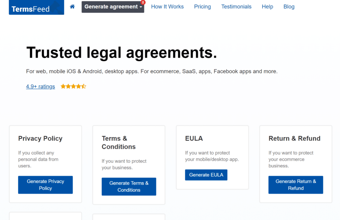Click the red notification badge showing 8
Image resolution: width=340 pixels, height=220 pixels.
pyautogui.click(x=143, y=2)
